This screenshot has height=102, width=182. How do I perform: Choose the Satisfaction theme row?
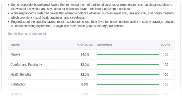pos(91,84)
